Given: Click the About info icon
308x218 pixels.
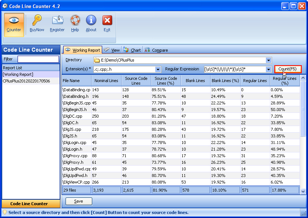Looking at the screenshot, I should tap(91, 21).
